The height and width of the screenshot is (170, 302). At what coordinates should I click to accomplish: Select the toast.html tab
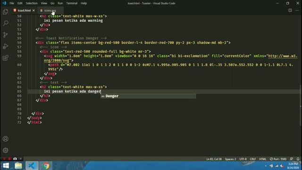click(x=24, y=10)
